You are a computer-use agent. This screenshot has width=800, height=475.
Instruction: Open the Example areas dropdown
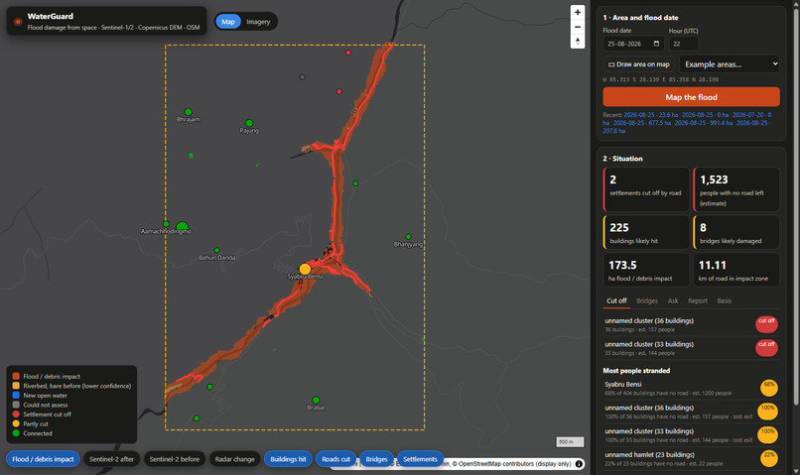(730, 64)
